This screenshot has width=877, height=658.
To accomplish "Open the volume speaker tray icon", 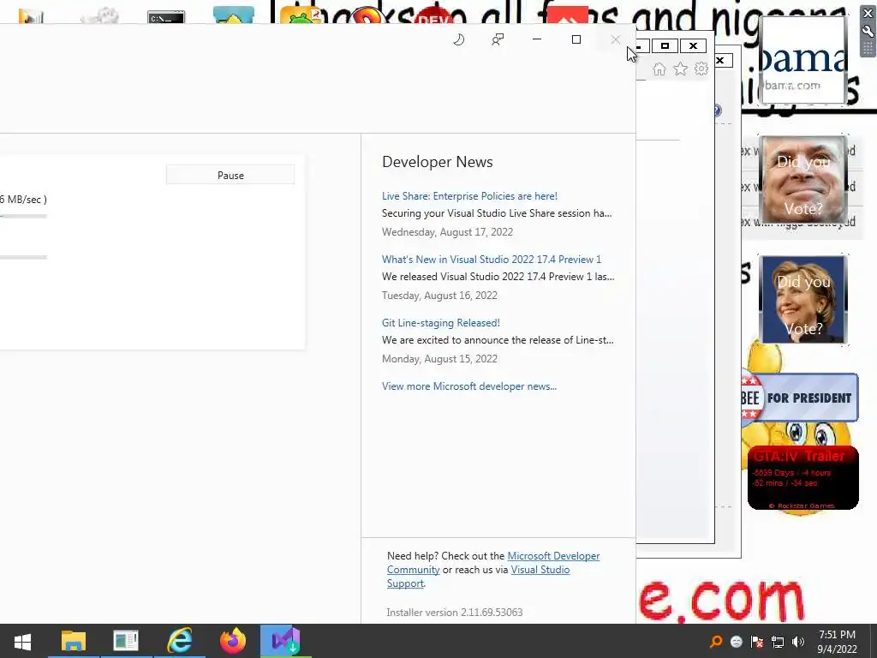I will [798, 642].
